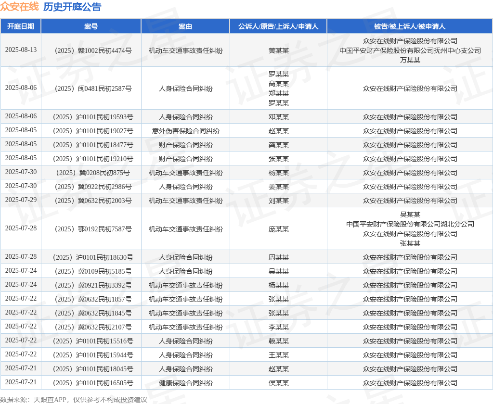Click the 历史开庭公告 heading
The height and width of the screenshot is (404, 493).
pyautogui.click(x=72, y=7)
